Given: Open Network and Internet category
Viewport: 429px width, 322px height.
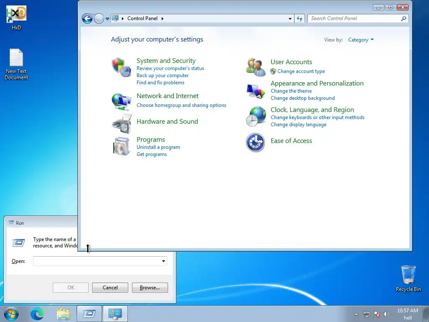Looking at the screenshot, I should [168, 96].
